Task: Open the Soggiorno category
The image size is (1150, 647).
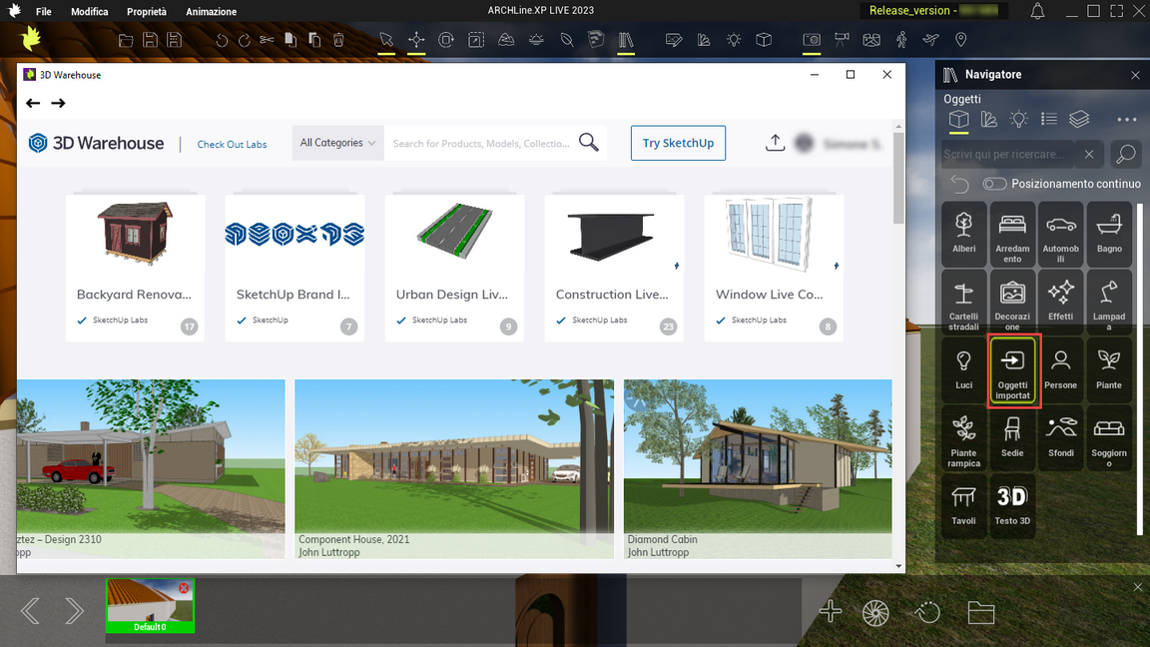Action: (x=1109, y=438)
